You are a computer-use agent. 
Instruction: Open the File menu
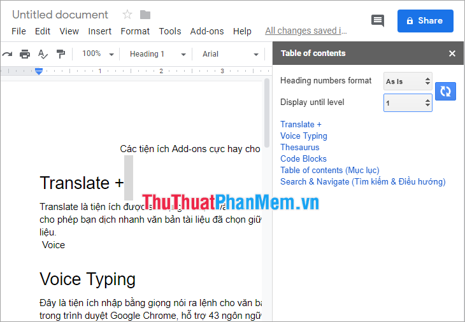click(x=18, y=31)
